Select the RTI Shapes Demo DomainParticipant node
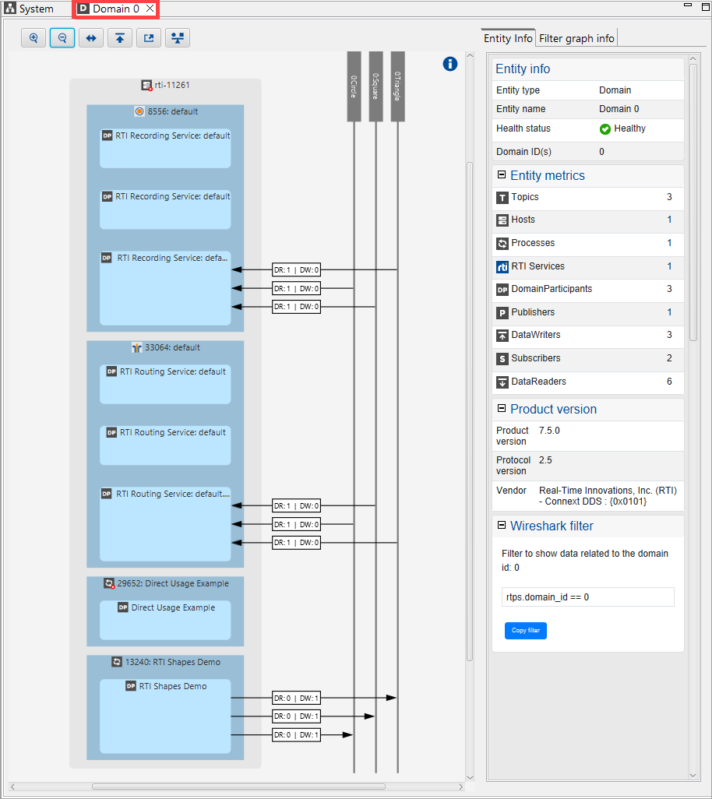712x799 pixels. (165, 716)
